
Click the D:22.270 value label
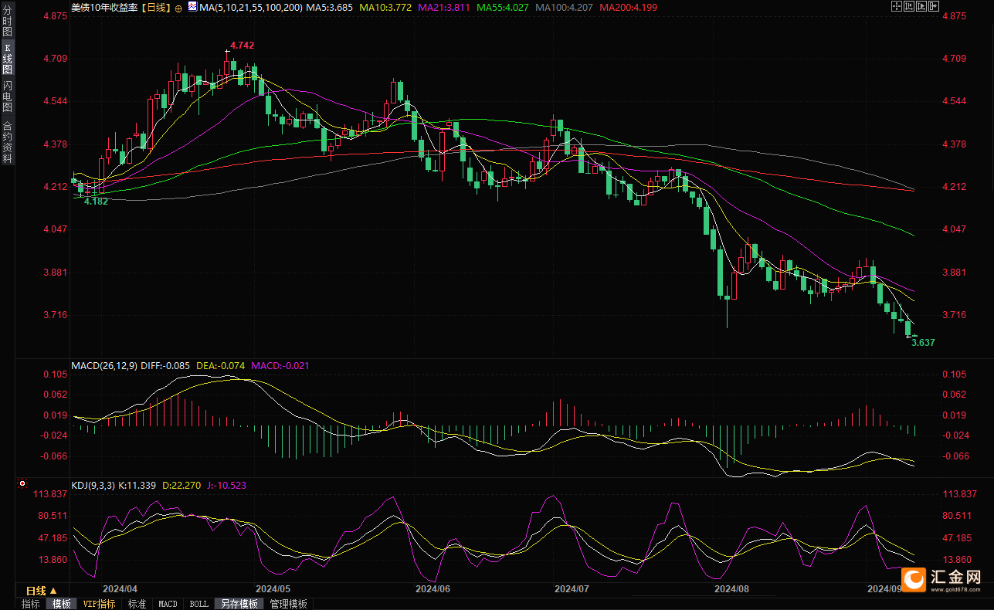pyautogui.click(x=181, y=486)
